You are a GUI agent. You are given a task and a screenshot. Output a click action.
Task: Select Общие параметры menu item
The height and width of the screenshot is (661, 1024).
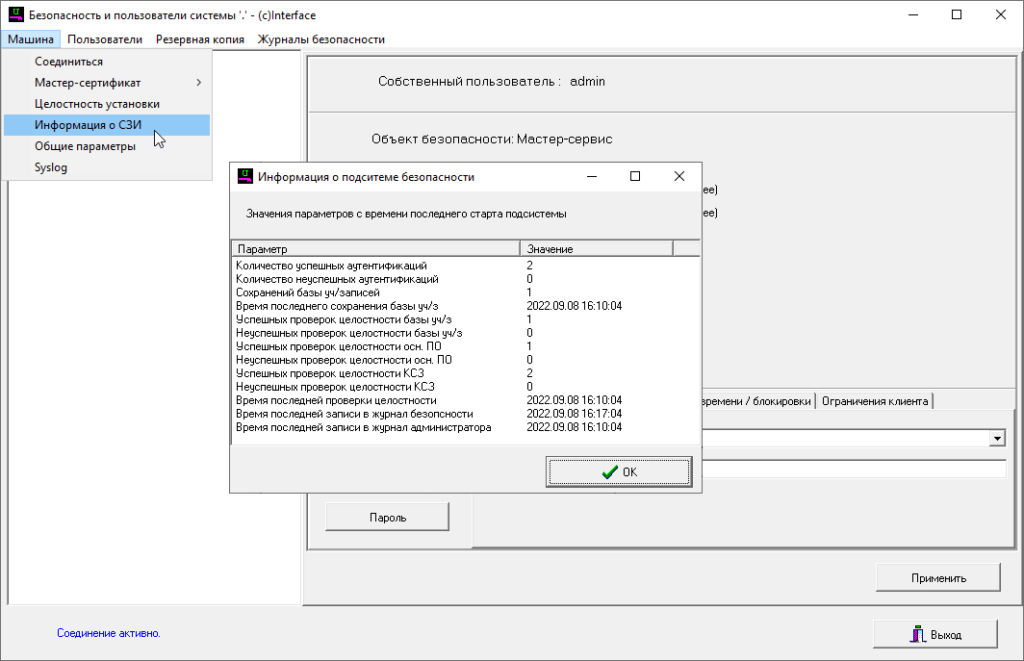click(x=85, y=146)
